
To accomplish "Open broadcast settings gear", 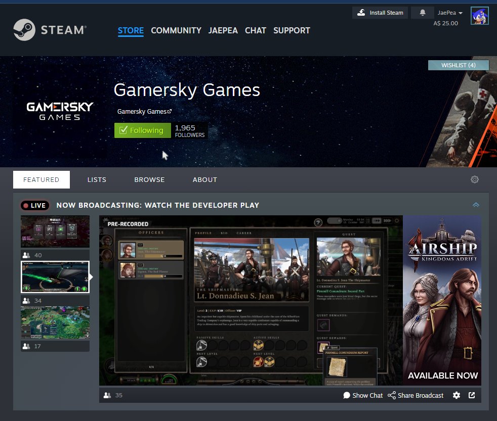I will tap(457, 395).
